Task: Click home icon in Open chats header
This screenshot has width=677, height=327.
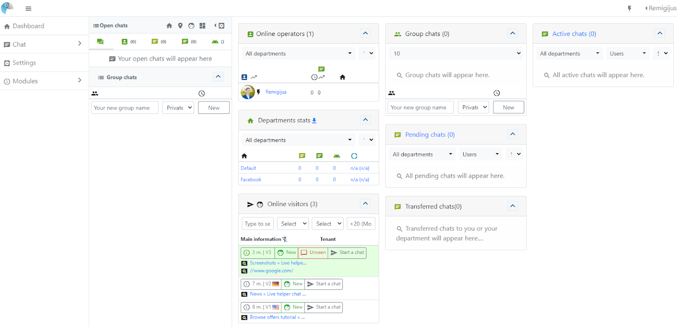Action: click(x=169, y=26)
